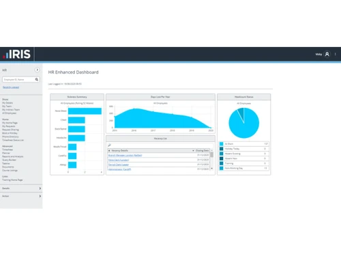Screen dimensions: 341x256
Task: Click the vacancy list scrollbar thumb
Action: 212,155
